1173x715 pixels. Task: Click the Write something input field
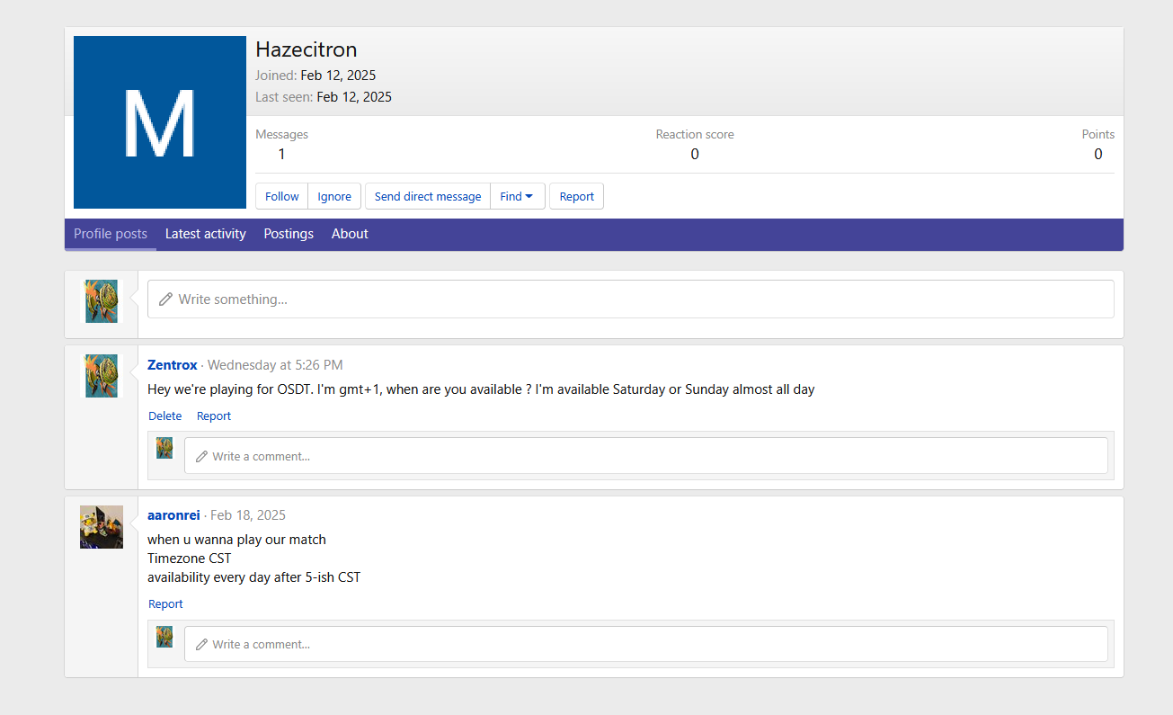pyautogui.click(x=629, y=299)
